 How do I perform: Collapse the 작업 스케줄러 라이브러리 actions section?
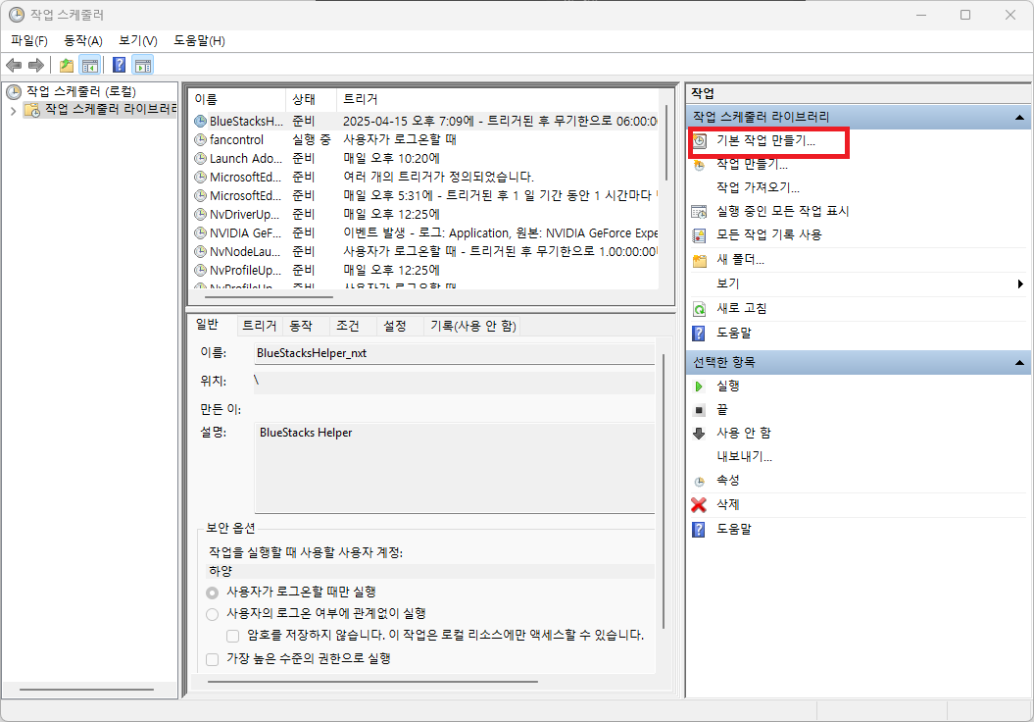pyautogui.click(x=1019, y=118)
